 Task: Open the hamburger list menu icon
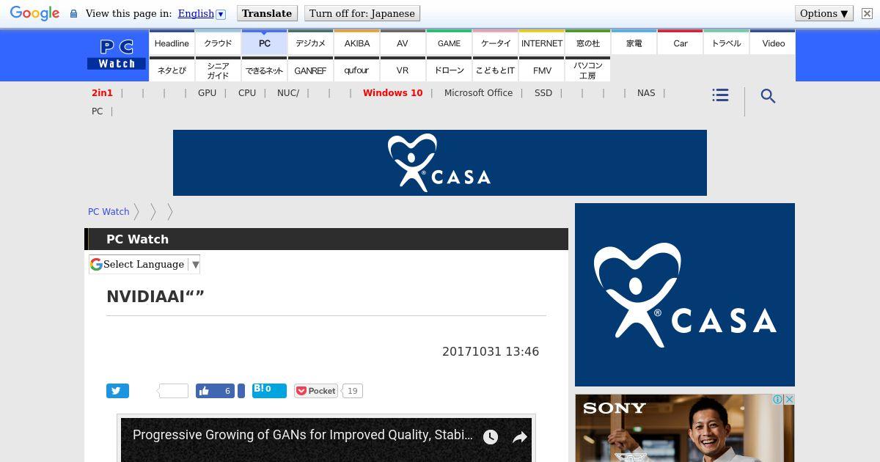720,95
